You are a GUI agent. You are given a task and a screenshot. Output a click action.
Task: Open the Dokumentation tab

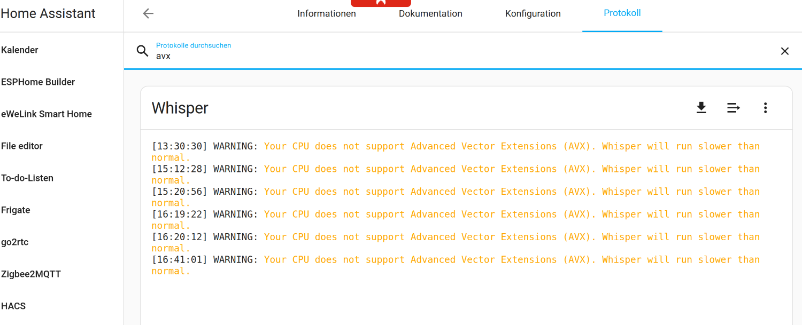(x=430, y=14)
